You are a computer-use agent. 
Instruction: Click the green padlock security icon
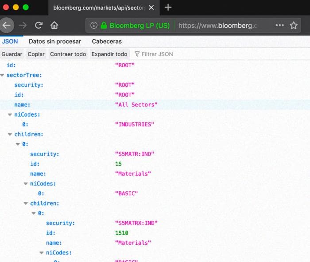coord(104,25)
